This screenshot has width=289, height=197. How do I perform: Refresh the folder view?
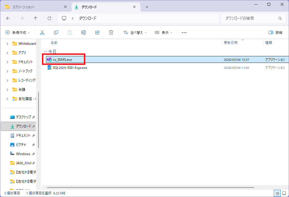pos(49,18)
